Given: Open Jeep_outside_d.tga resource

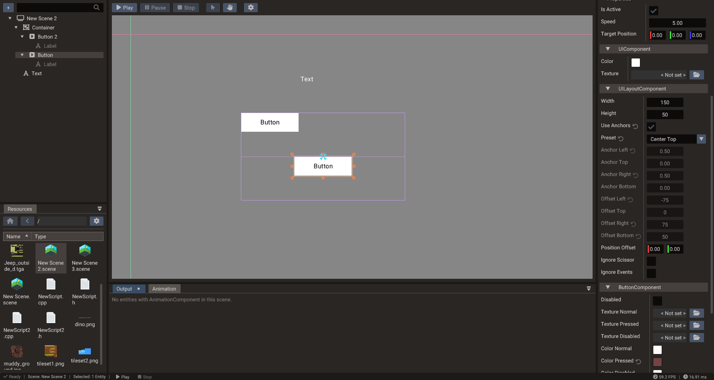Looking at the screenshot, I should tap(17, 258).
